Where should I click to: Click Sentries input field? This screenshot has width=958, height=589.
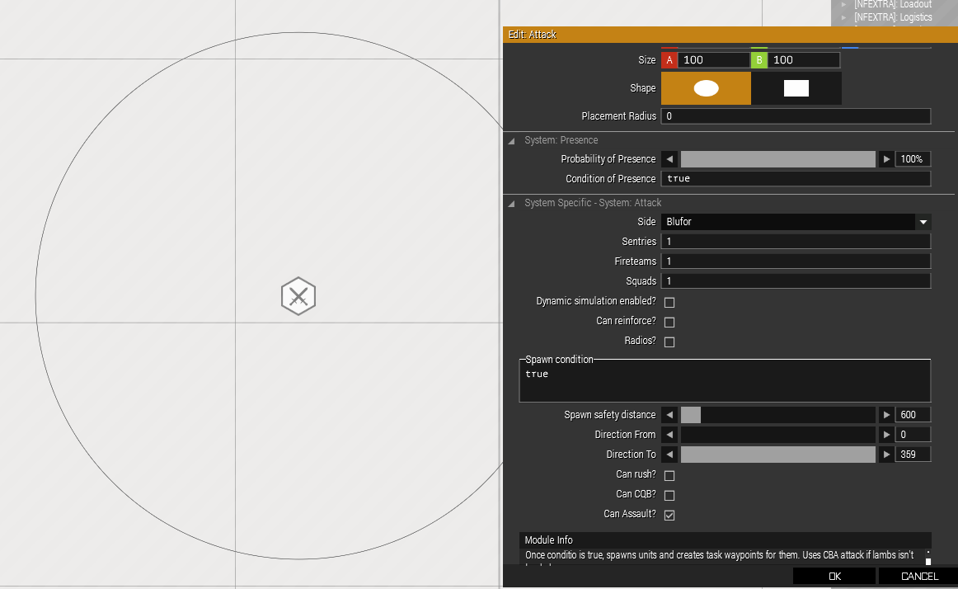click(x=796, y=242)
